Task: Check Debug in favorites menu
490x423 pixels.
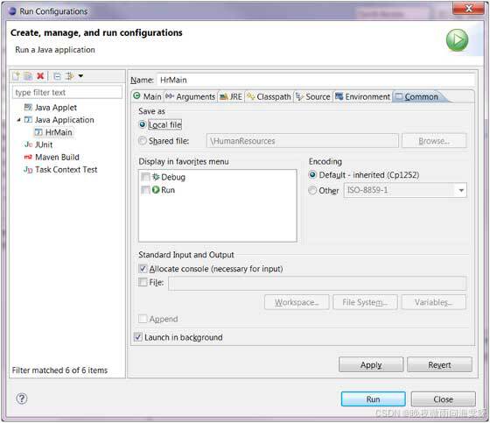Action: click(x=145, y=177)
